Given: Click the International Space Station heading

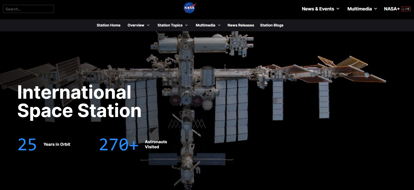Looking at the screenshot, I should pyautogui.click(x=79, y=101).
